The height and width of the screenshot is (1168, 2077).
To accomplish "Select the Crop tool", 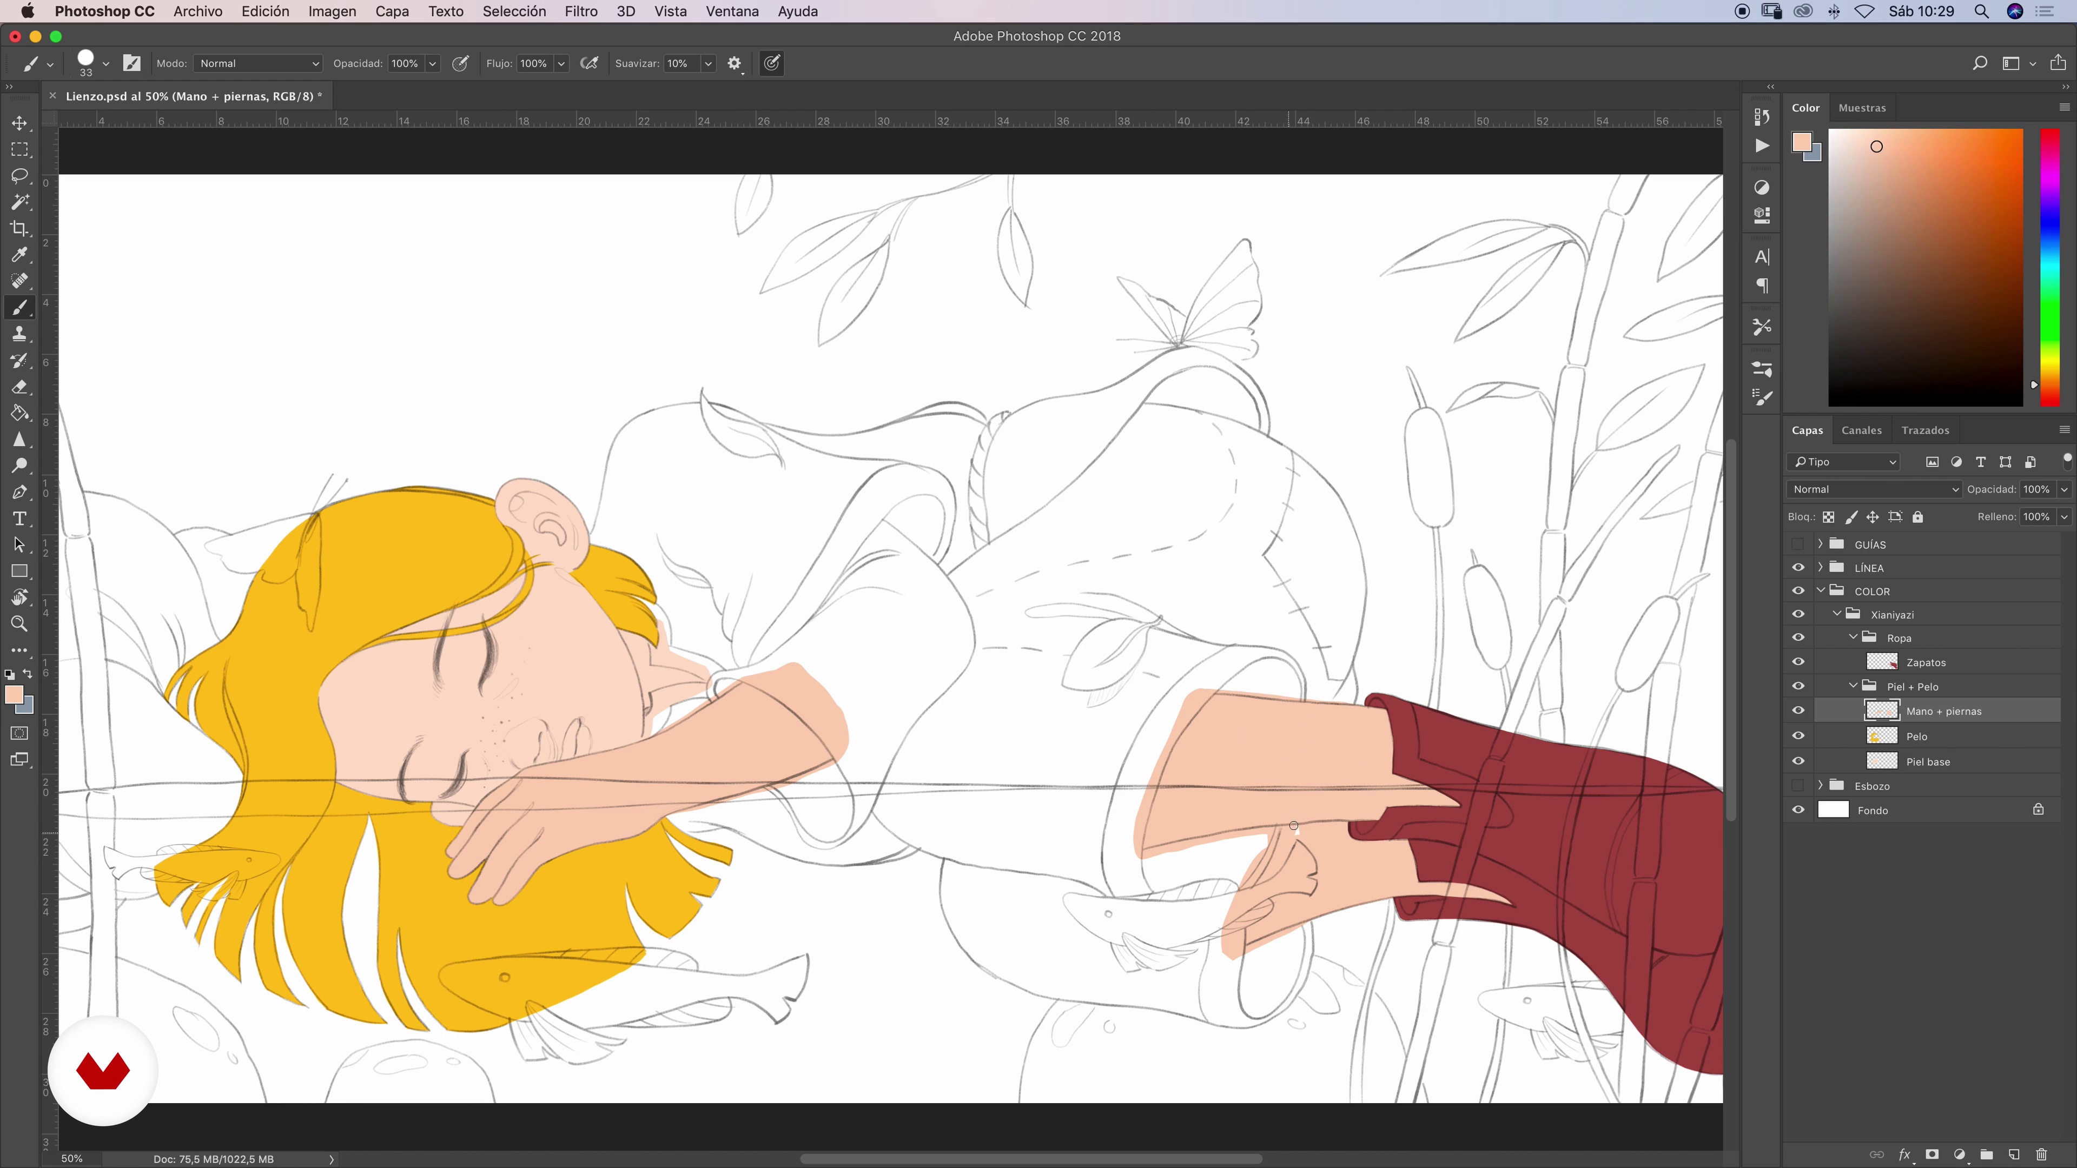I will [x=19, y=228].
